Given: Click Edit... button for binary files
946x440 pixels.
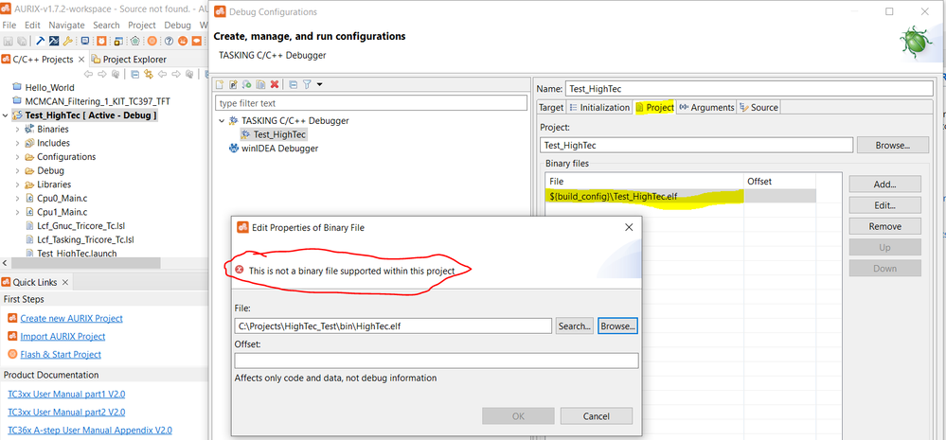Looking at the screenshot, I should point(884,205).
